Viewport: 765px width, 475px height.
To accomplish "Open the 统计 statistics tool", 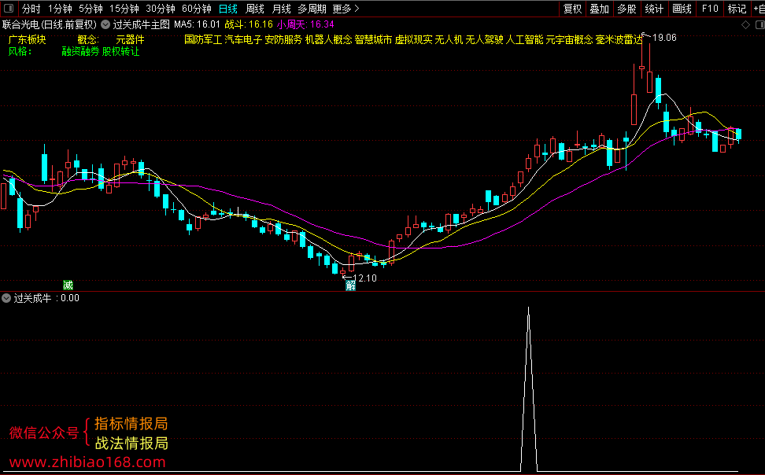I will click(x=654, y=9).
